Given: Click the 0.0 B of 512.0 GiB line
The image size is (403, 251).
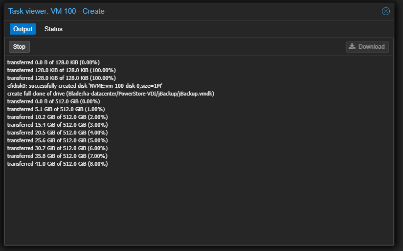Looking at the screenshot, I should tap(53, 101).
